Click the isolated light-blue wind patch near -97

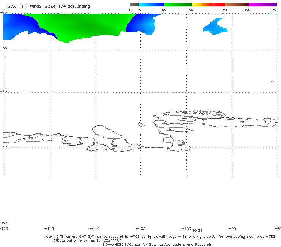click(215, 27)
